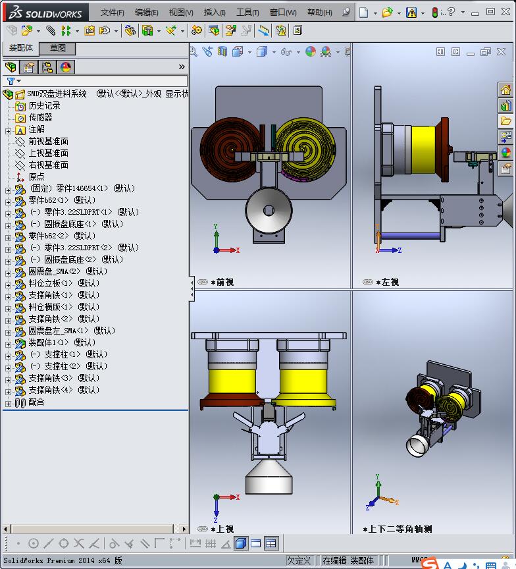Click the Custom Properties icon in task pane
Screen dimensions: 516x569
tap(505, 169)
